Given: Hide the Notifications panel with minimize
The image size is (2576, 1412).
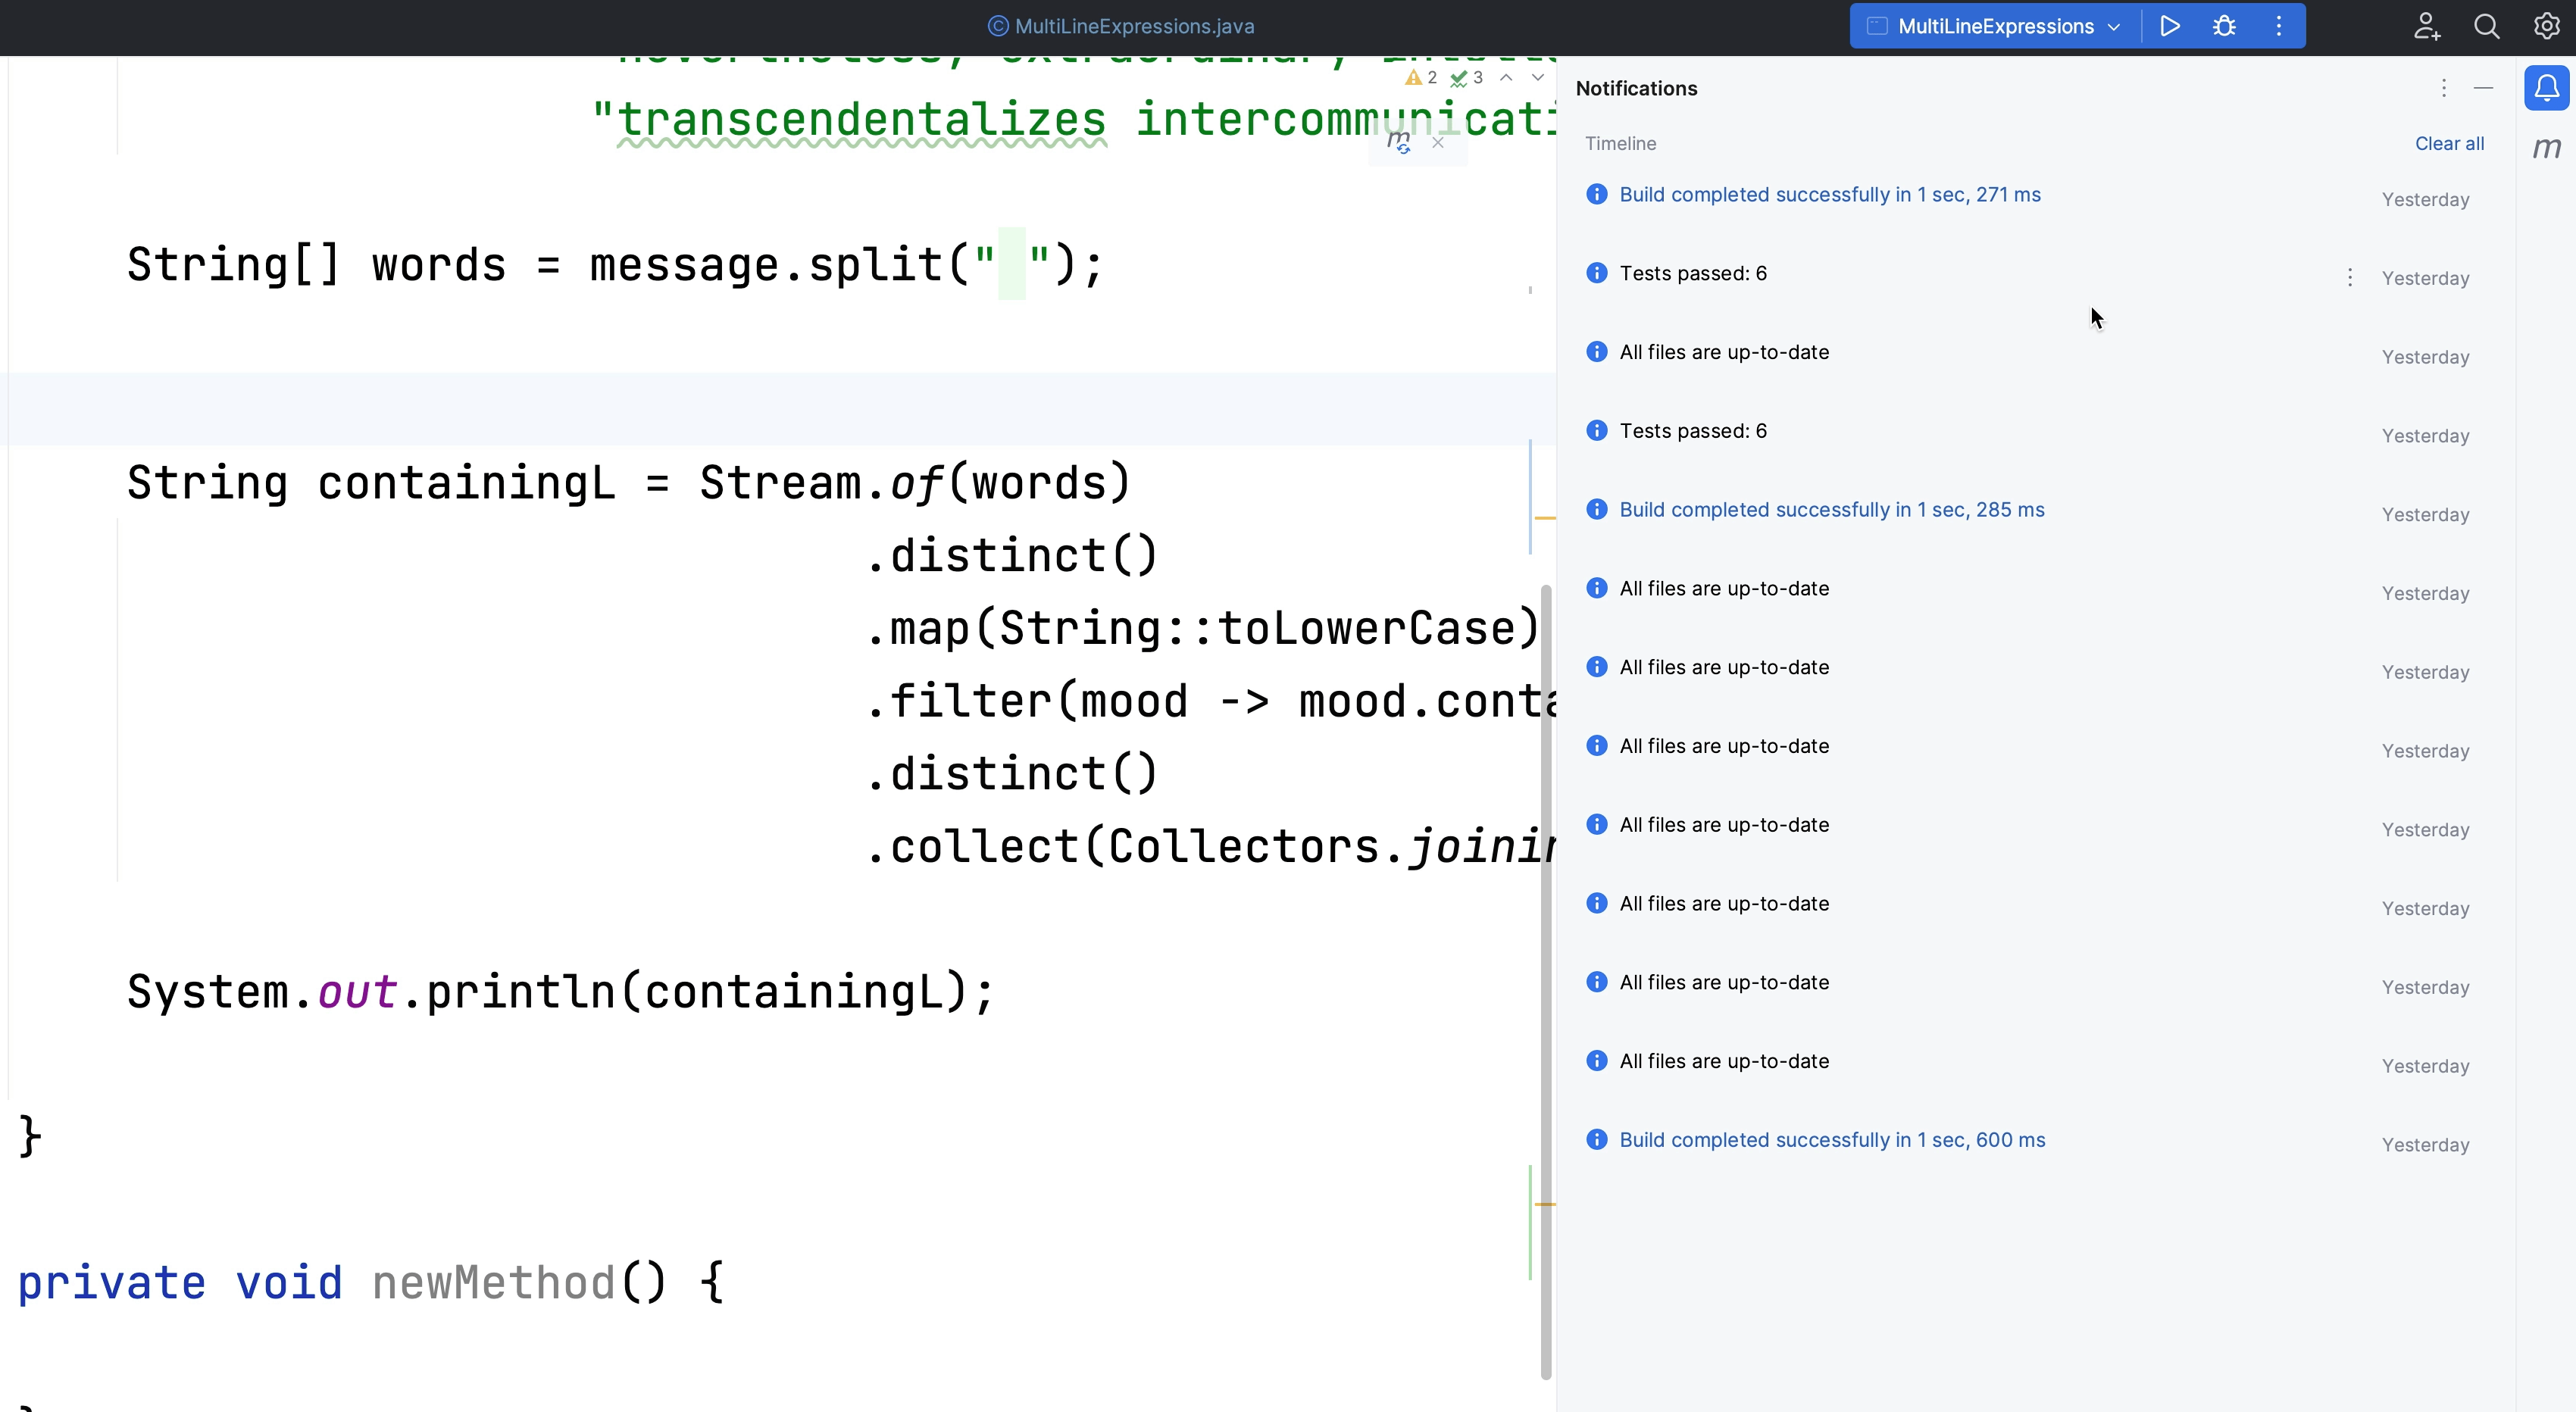Looking at the screenshot, I should click(2483, 88).
